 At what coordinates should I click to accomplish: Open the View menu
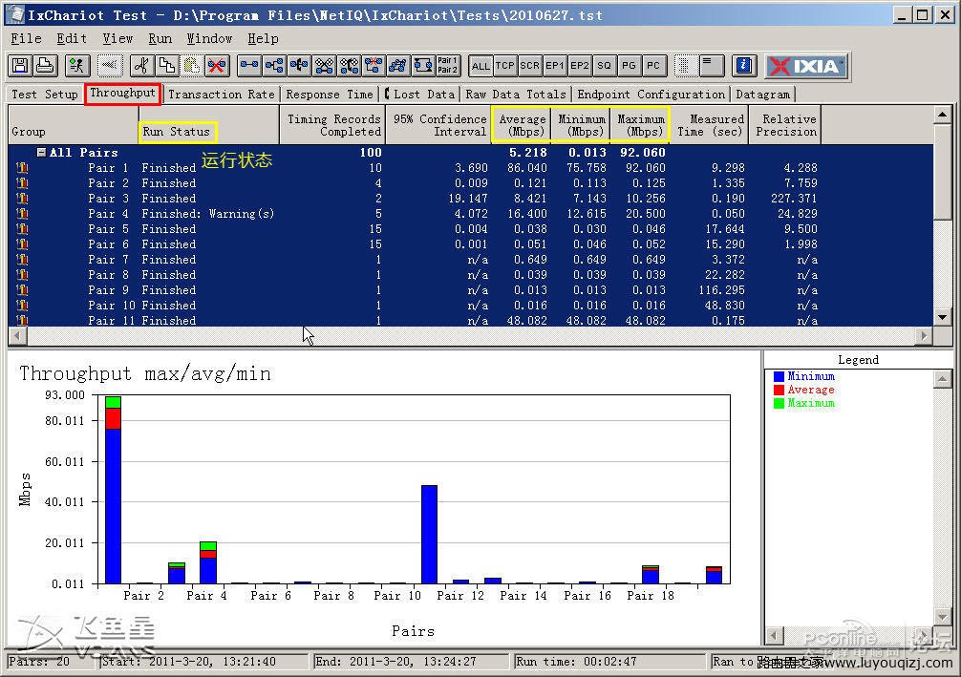click(117, 38)
